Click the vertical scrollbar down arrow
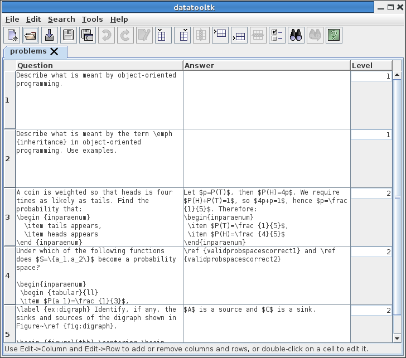Image resolution: width=406 pixels, height=358 pixels. pyautogui.click(x=397, y=338)
